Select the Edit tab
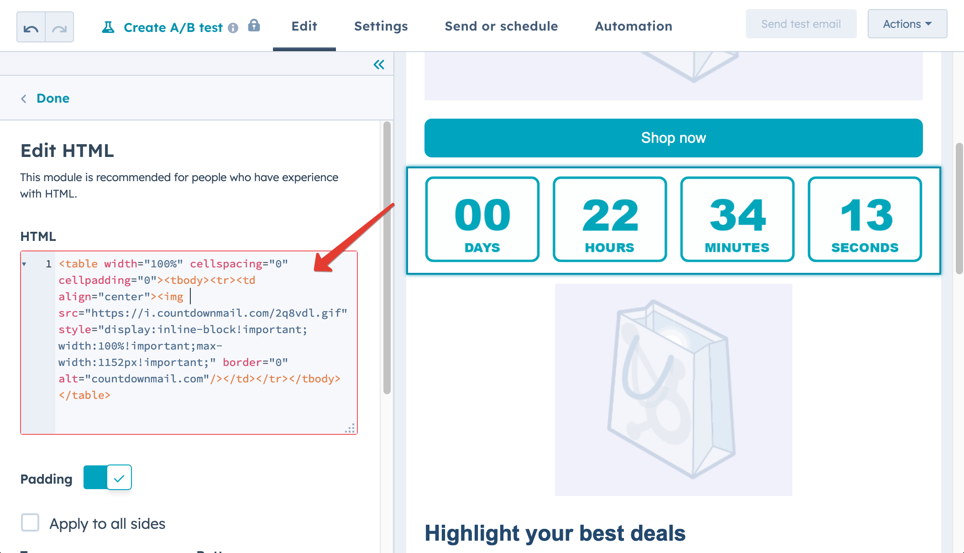This screenshot has width=964, height=553. pyautogui.click(x=304, y=26)
